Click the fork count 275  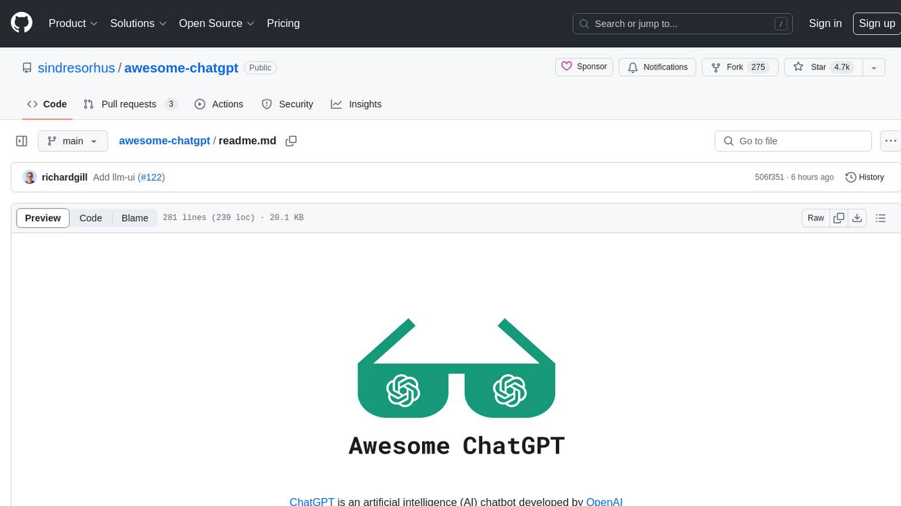(x=758, y=67)
